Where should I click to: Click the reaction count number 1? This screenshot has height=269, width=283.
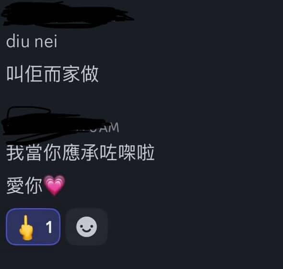49,227
